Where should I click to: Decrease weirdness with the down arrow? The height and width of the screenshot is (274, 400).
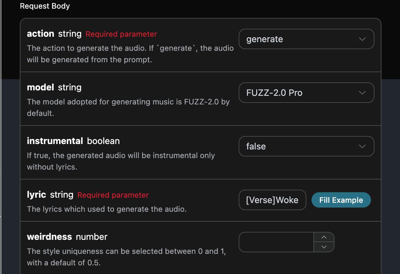point(324,247)
